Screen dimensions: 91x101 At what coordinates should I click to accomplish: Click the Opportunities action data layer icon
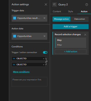point(15,36)
